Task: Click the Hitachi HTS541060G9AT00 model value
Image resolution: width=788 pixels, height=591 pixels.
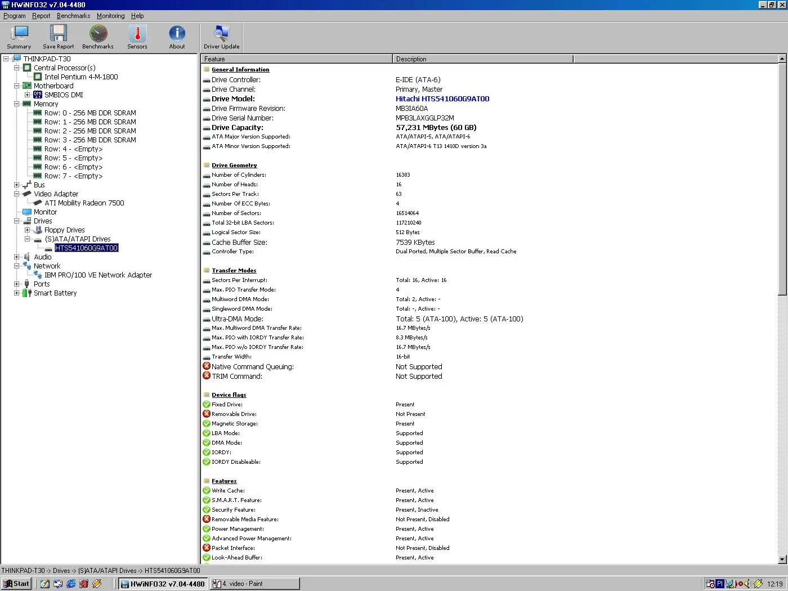Action: 442,98
